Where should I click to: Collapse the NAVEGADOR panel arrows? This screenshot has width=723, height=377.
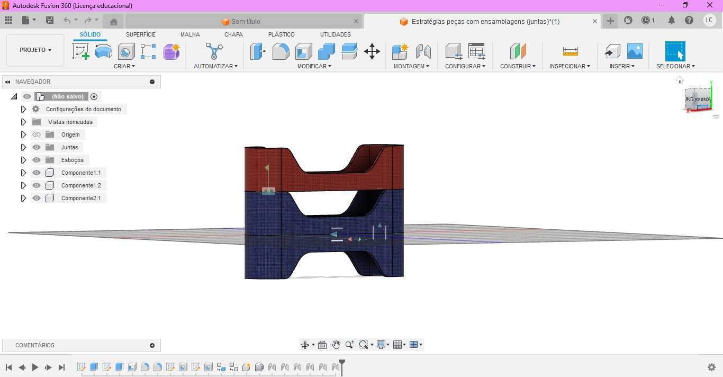[8, 82]
